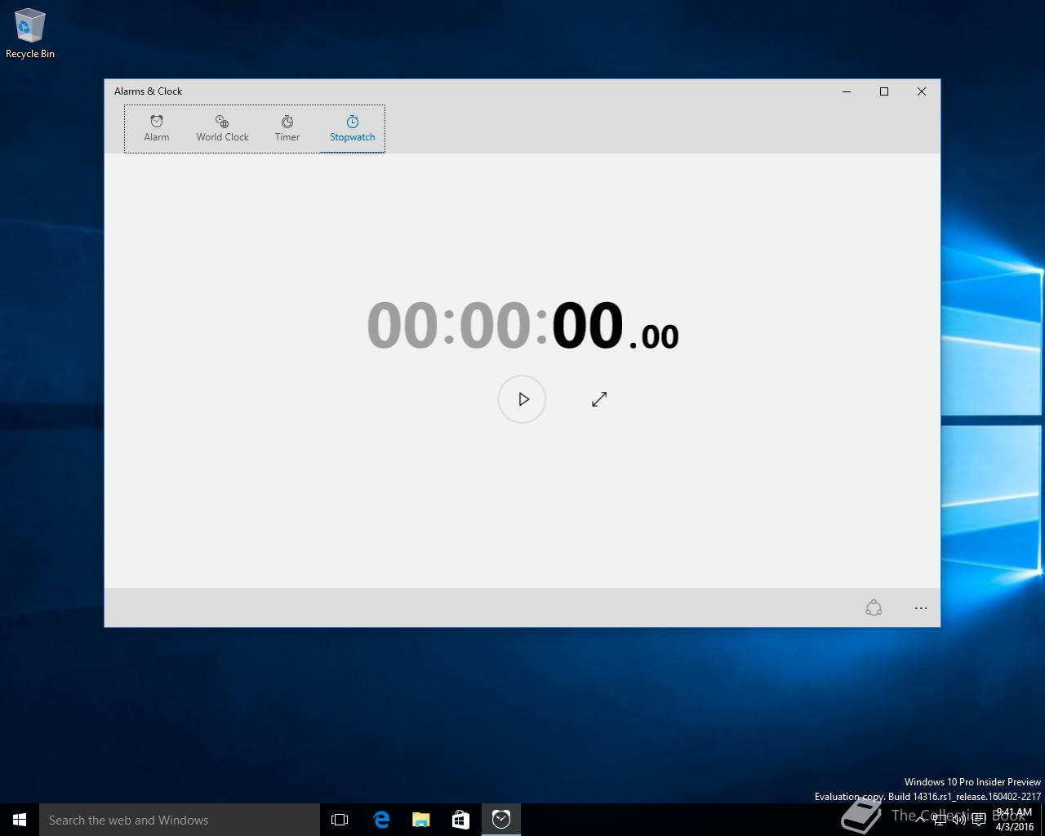
Task: Open File Explorer from the taskbar
Action: click(x=420, y=820)
